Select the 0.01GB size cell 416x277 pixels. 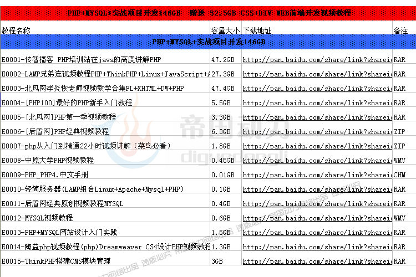[226, 172]
